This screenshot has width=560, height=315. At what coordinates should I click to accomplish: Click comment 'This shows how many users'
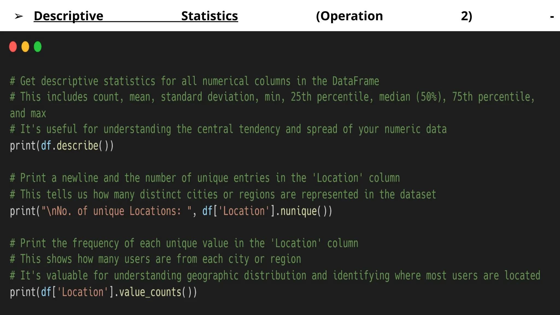(x=155, y=259)
